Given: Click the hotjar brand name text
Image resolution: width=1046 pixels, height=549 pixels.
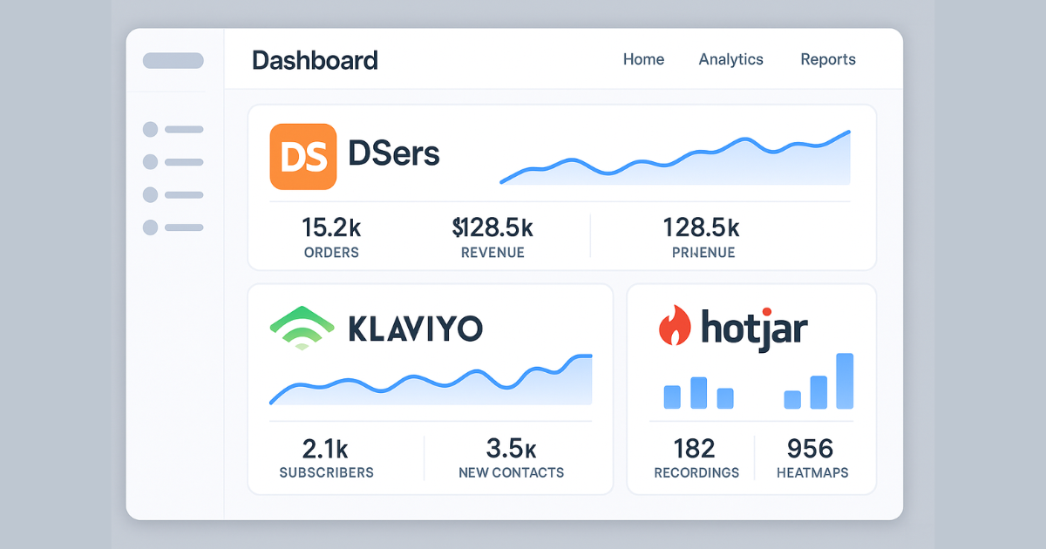Looking at the screenshot, I should (754, 329).
